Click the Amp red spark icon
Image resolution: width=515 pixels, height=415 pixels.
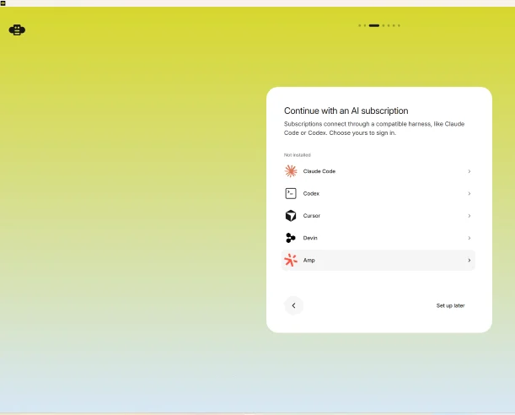coord(291,261)
